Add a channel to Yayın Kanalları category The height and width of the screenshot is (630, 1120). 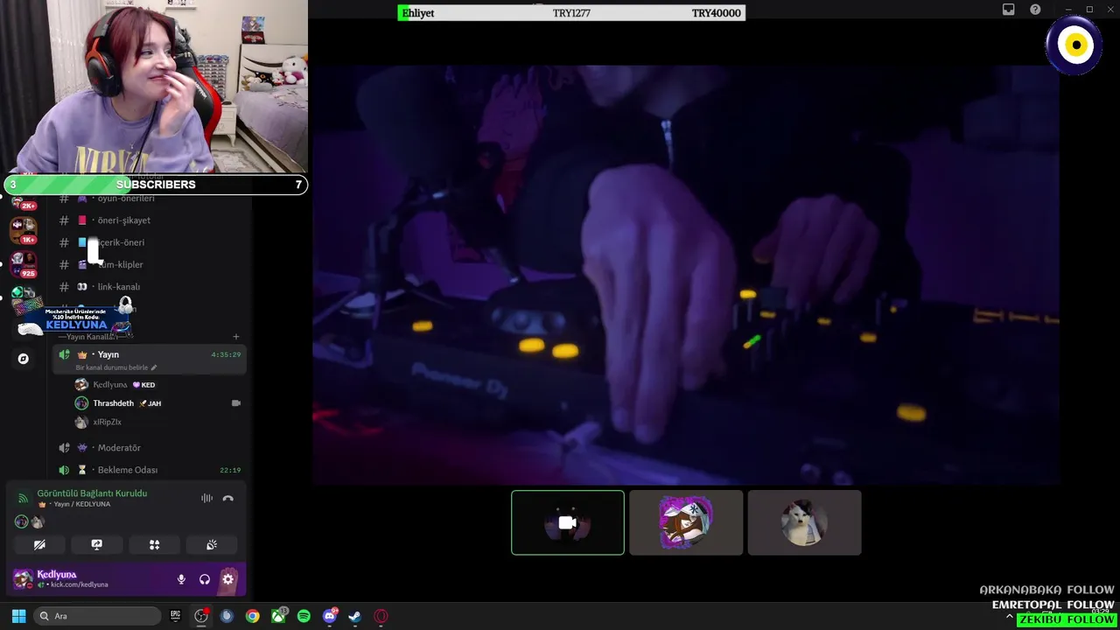235,337
